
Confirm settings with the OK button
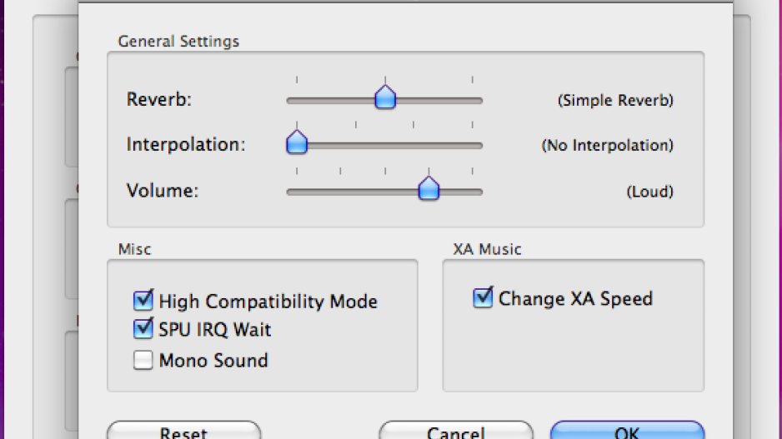627,432
